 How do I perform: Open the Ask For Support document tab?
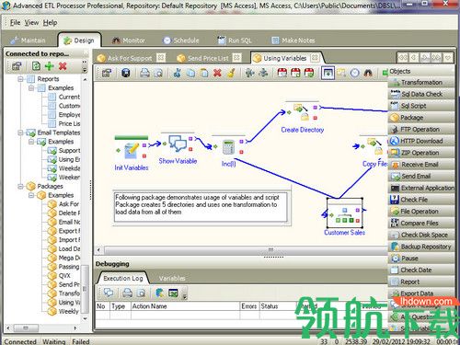coord(130,58)
